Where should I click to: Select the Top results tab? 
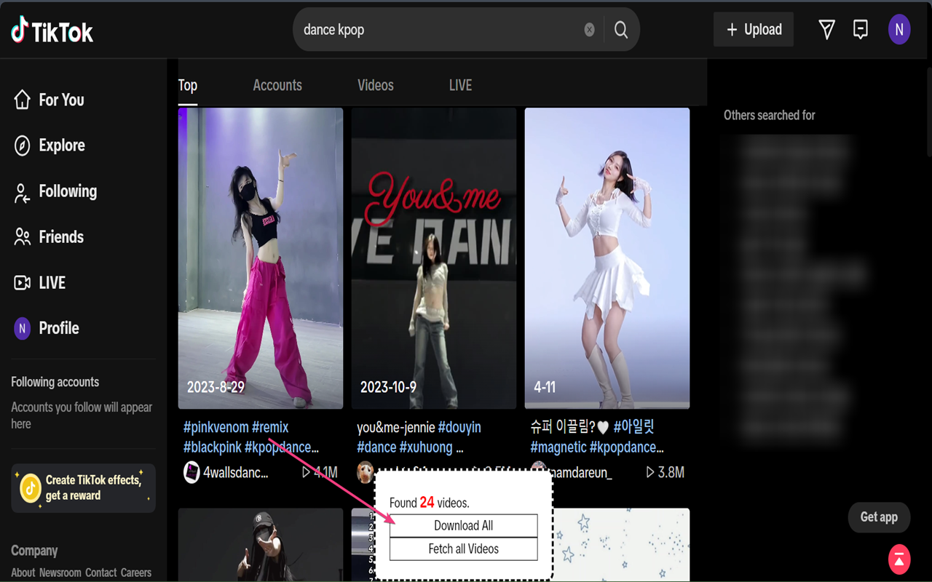click(188, 85)
